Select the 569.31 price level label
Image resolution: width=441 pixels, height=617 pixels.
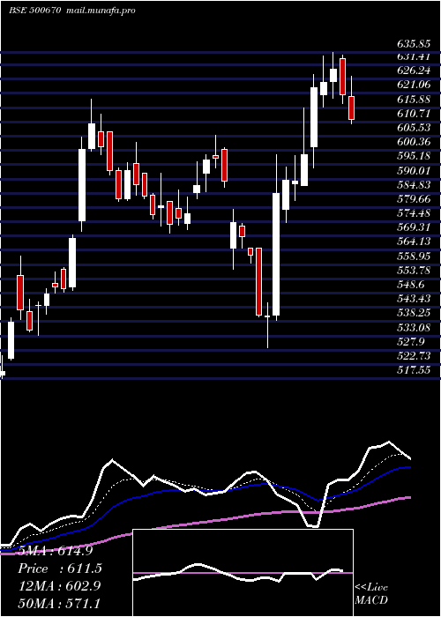(413, 227)
